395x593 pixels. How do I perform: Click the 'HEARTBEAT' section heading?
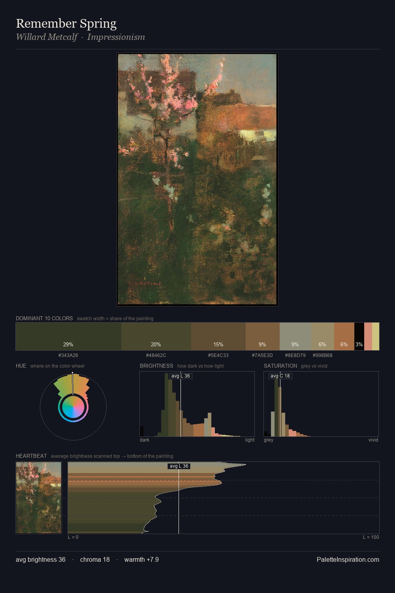tap(31, 456)
